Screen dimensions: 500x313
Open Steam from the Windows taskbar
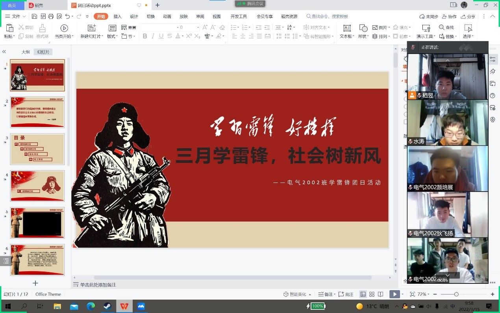tap(107, 306)
